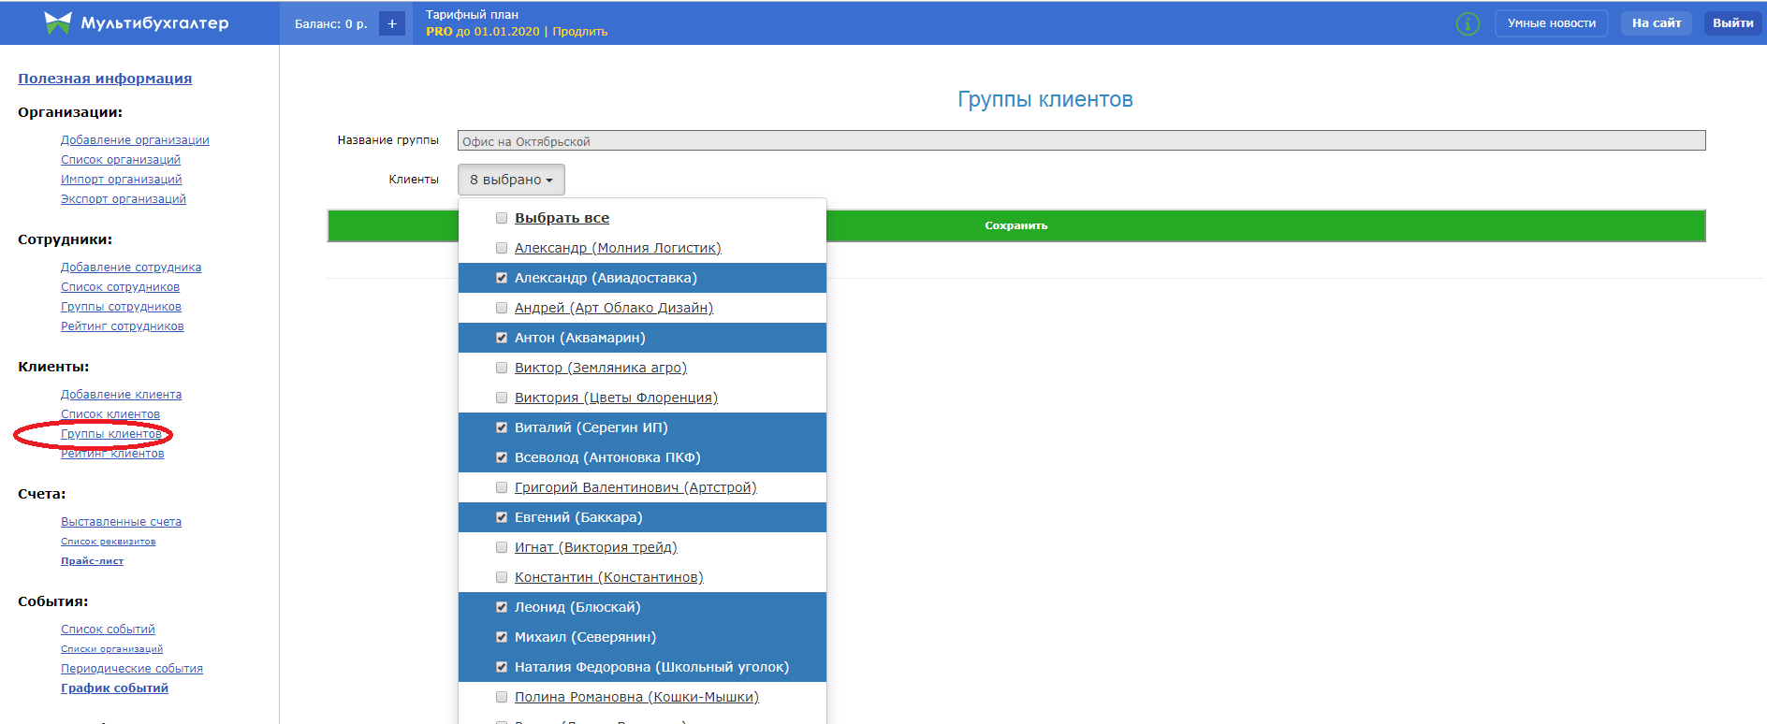1767x724 pixels.
Task: Click the Выйти logout button
Action: point(1732,23)
